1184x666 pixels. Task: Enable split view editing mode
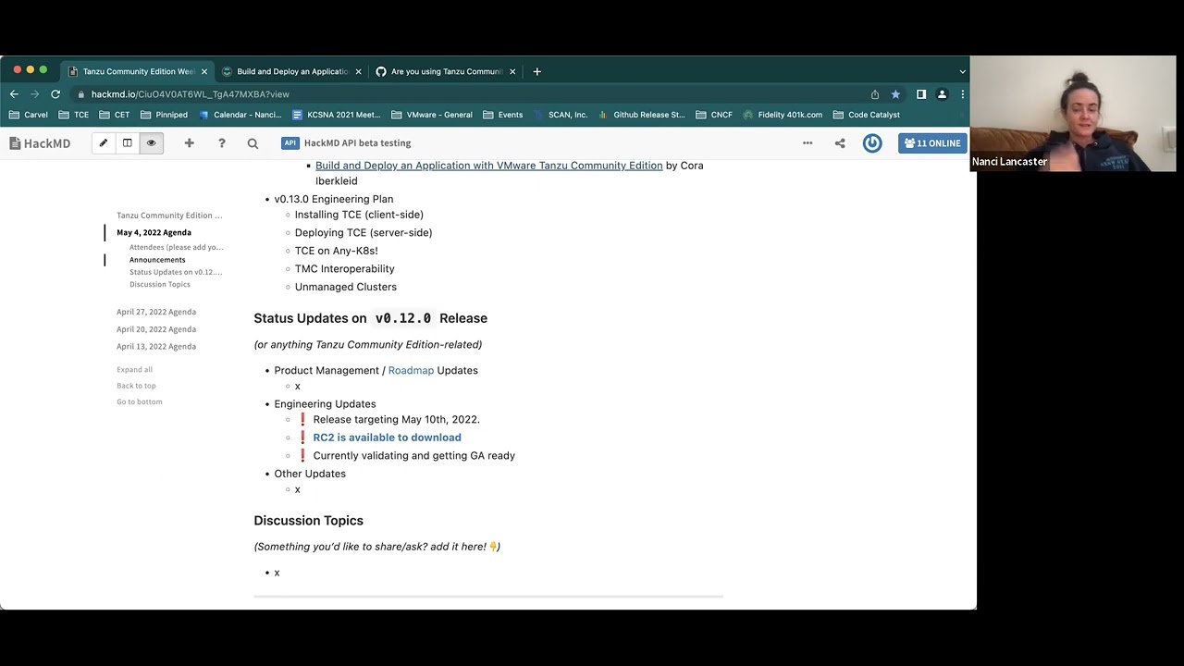pyautogui.click(x=127, y=143)
